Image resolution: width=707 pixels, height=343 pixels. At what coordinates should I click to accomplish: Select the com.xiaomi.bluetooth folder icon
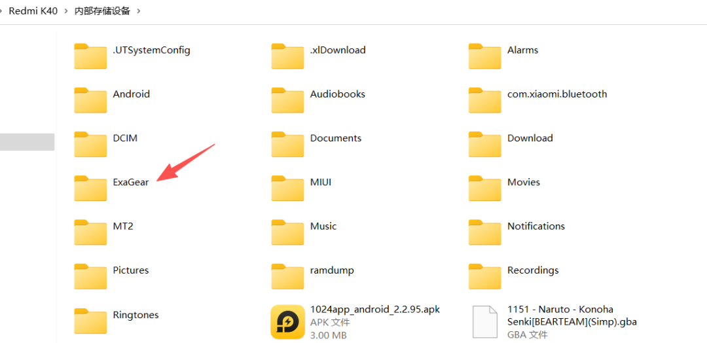[484, 100]
